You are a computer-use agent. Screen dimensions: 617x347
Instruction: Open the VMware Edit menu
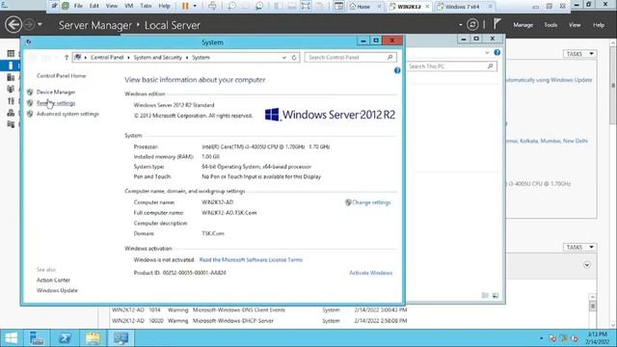94,6
